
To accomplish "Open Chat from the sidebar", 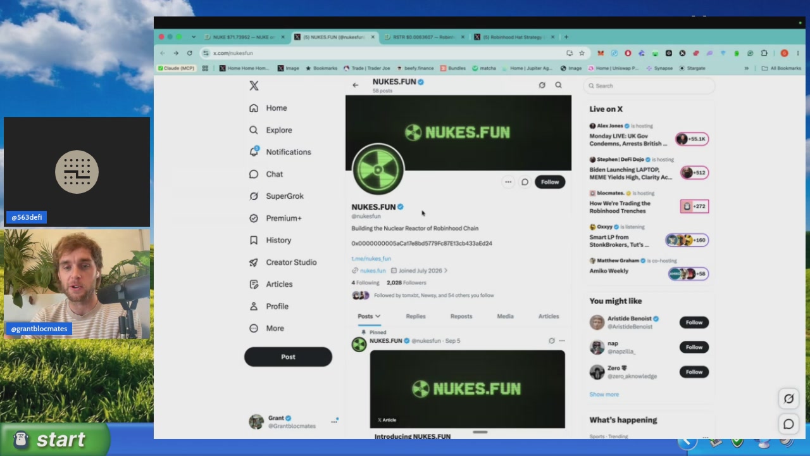I will [x=266, y=174].
